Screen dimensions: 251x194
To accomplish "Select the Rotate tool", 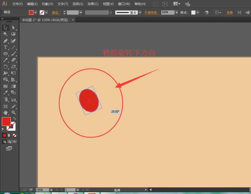I will tap(5, 67).
